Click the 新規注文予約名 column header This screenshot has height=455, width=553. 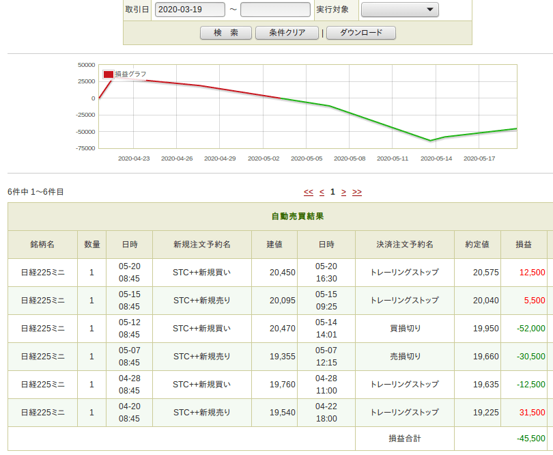click(201, 245)
